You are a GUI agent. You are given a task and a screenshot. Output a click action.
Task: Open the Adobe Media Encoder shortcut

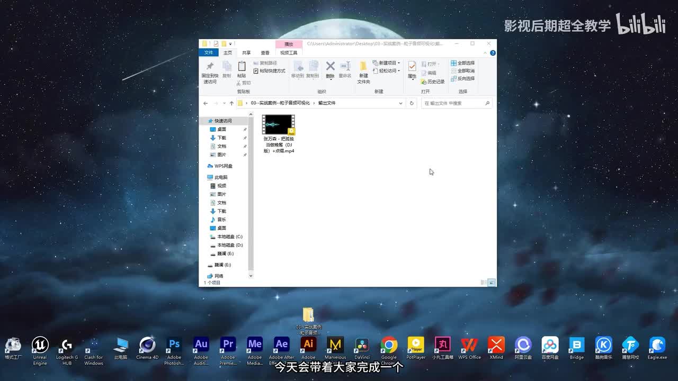(x=255, y=351)
